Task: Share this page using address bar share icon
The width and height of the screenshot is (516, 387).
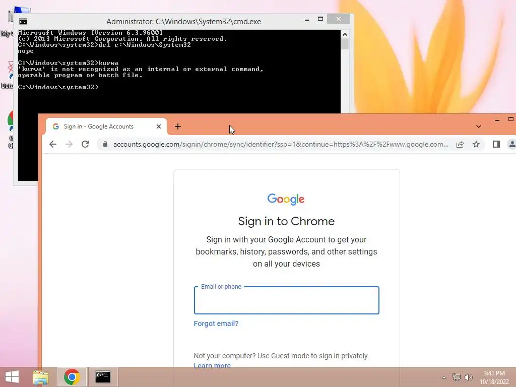Action: [x=460, y=144]
